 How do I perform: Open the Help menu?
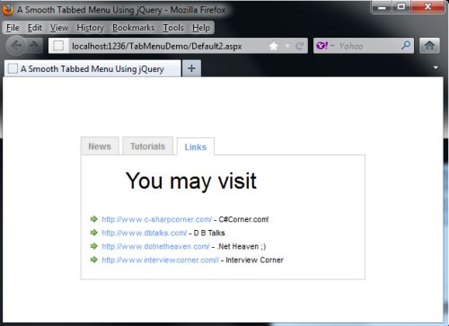[x=201, y=28]
